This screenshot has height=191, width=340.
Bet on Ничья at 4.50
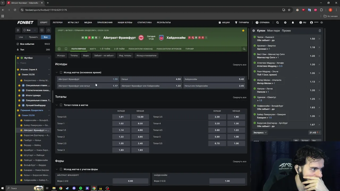tap(151, 79)
